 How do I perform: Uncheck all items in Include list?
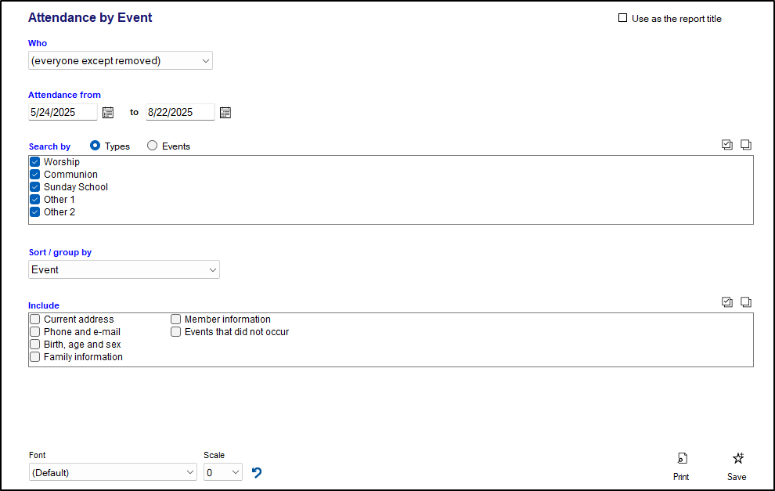click(x=746, y=302)
